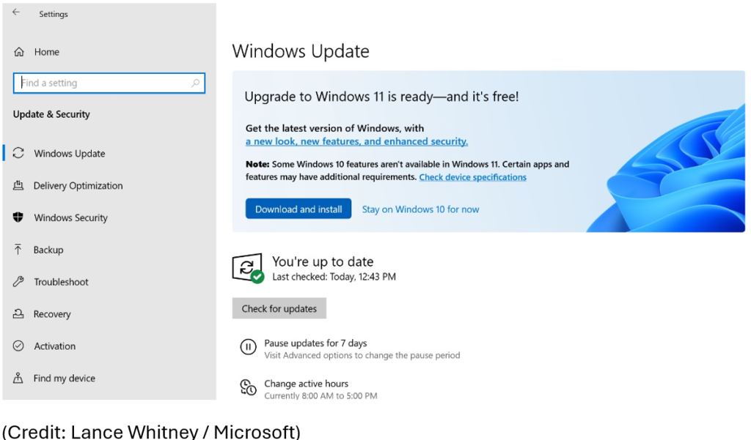Click 'Upgrade to Windows 11 is ready' heading
Viewport: 751px width, 440px height.
pos(381,96)
